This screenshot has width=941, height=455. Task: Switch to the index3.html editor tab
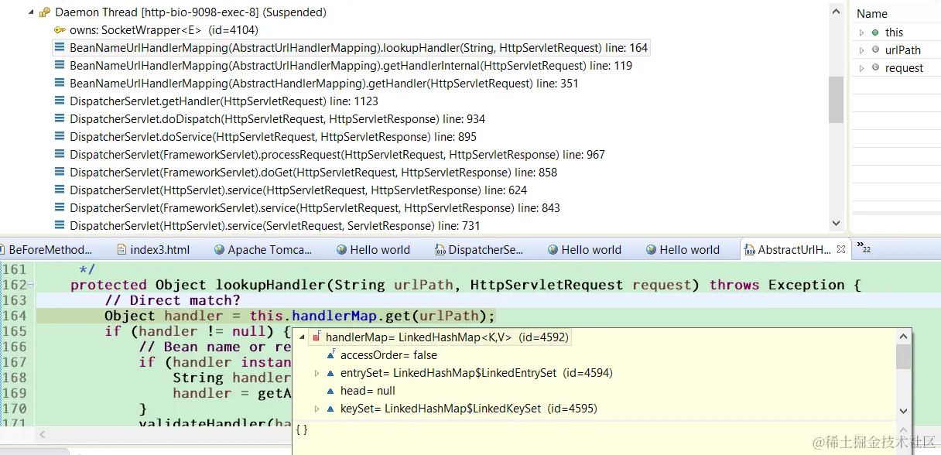pyautogui.click(x=153, y=250)
